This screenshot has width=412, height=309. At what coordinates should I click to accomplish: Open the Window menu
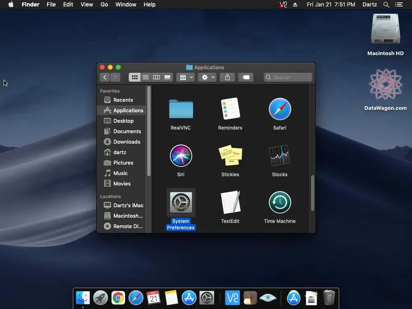pyautogui.click(x=126, y=4)
